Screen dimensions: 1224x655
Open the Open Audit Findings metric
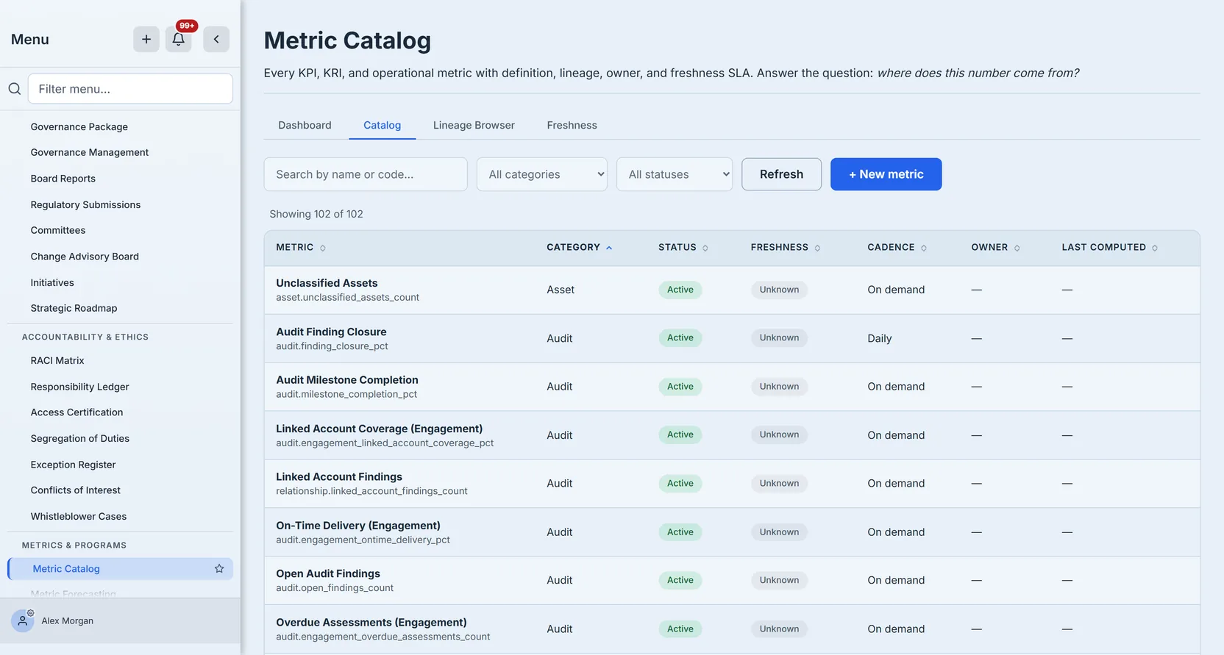[x=328, y=574]
